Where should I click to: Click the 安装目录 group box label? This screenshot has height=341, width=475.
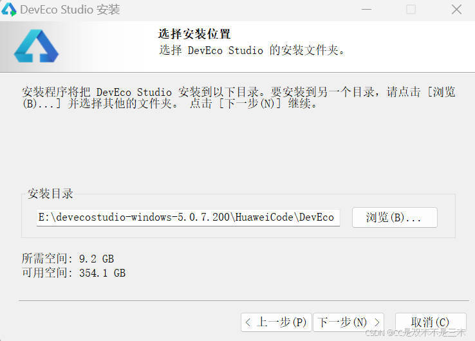tap(50, 194)
